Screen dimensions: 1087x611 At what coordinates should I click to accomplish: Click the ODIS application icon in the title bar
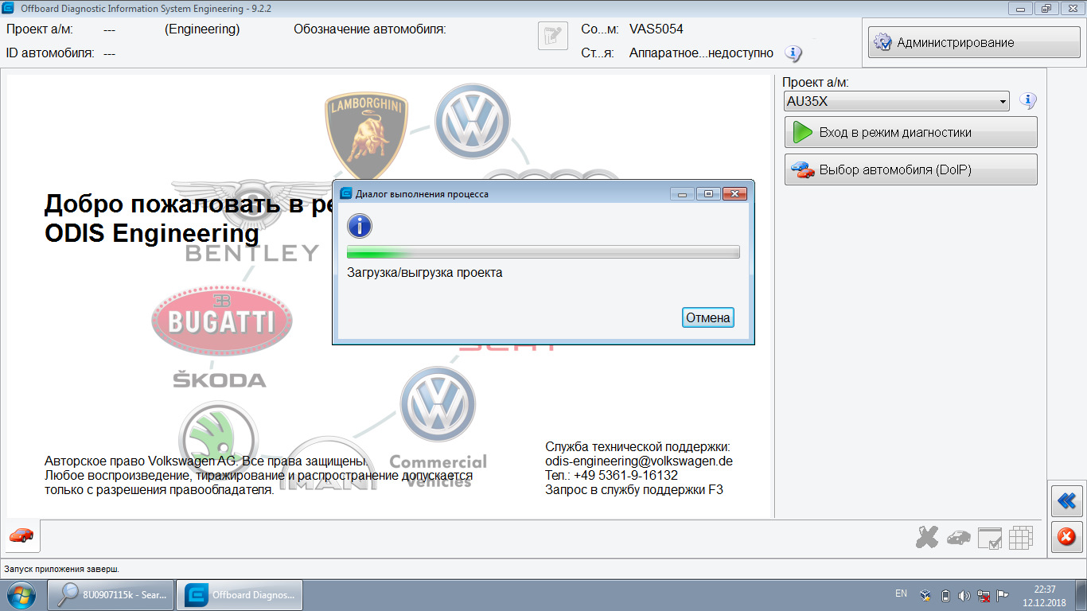(9, 8)
